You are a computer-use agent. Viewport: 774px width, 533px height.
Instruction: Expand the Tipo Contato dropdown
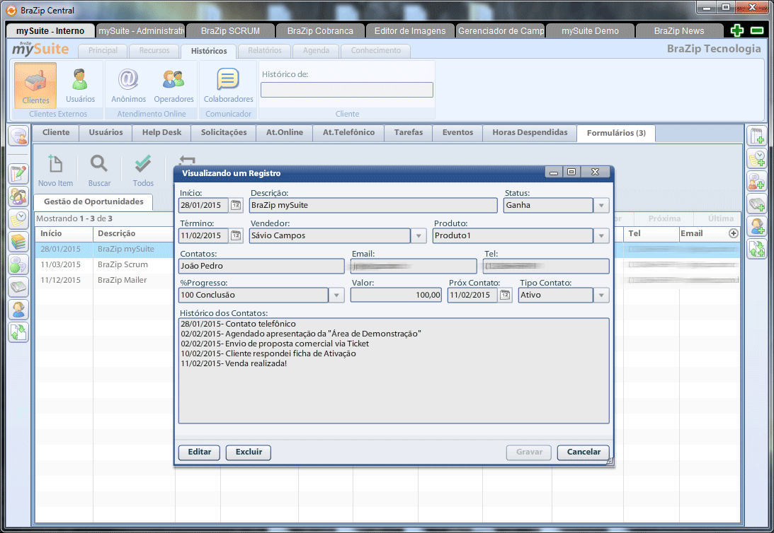(x=601, y=295)
